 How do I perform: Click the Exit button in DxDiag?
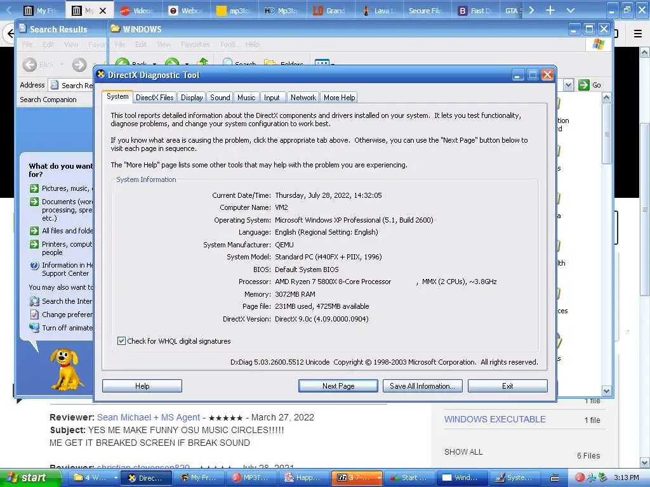point(507,386)
